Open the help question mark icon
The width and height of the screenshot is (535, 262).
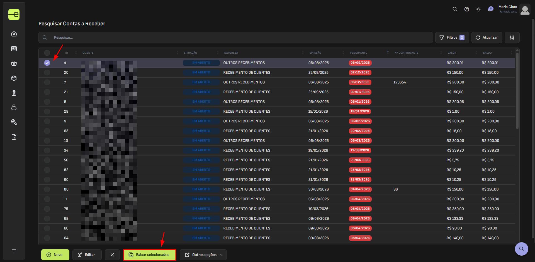pos(467,9)
